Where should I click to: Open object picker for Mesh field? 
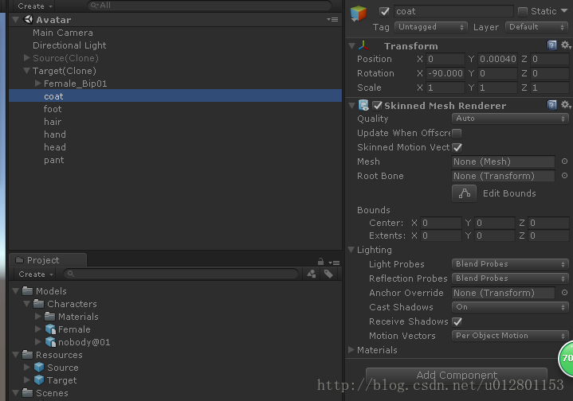tap(564, 162)
